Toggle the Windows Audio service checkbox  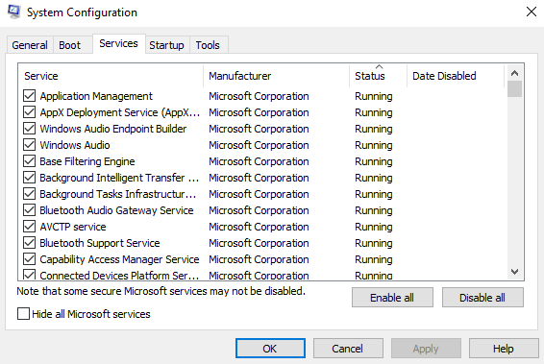click(x=30, y=145)
